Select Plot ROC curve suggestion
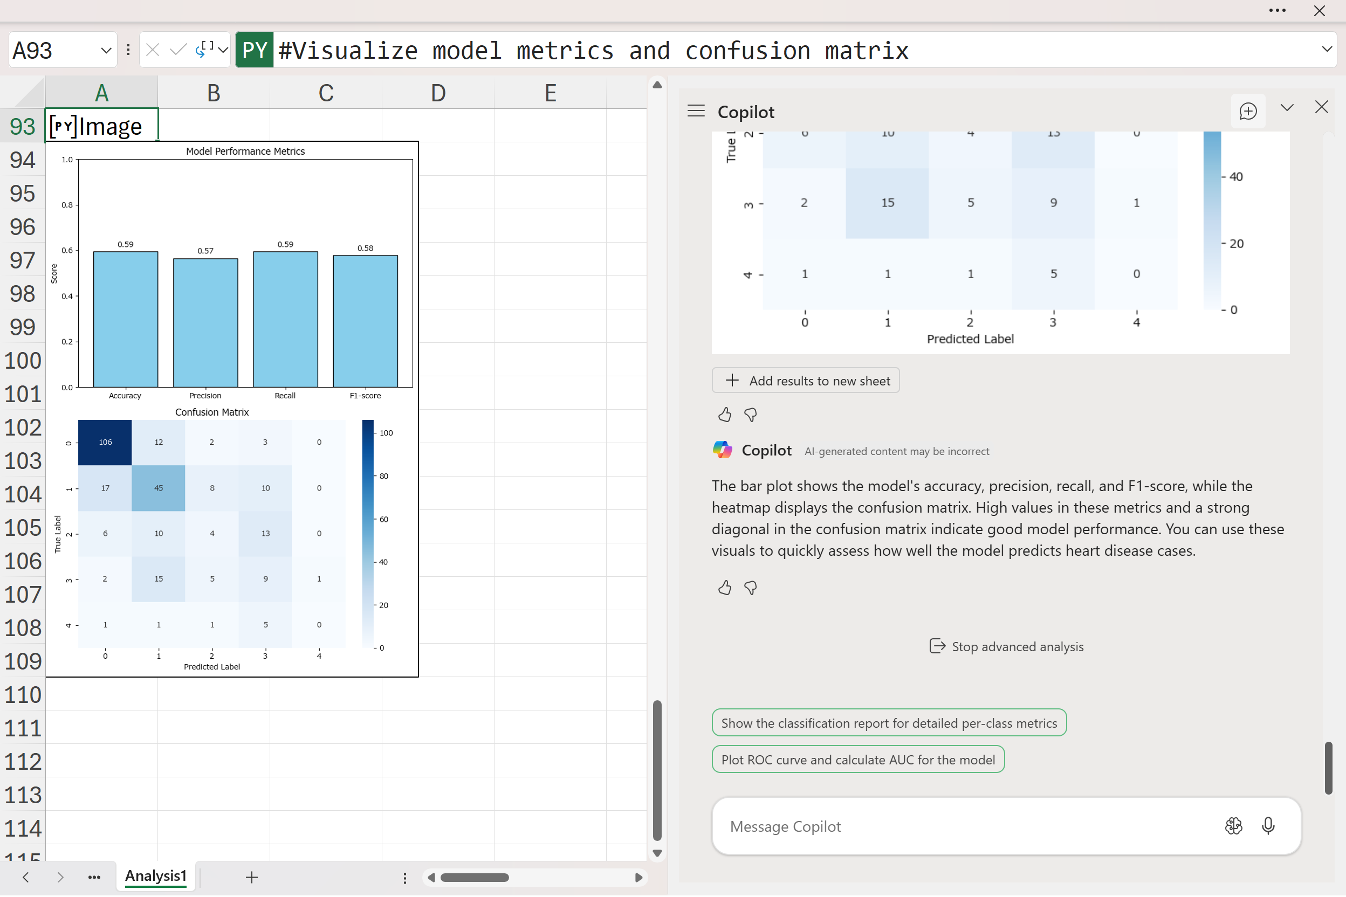 tap(857, 760)
